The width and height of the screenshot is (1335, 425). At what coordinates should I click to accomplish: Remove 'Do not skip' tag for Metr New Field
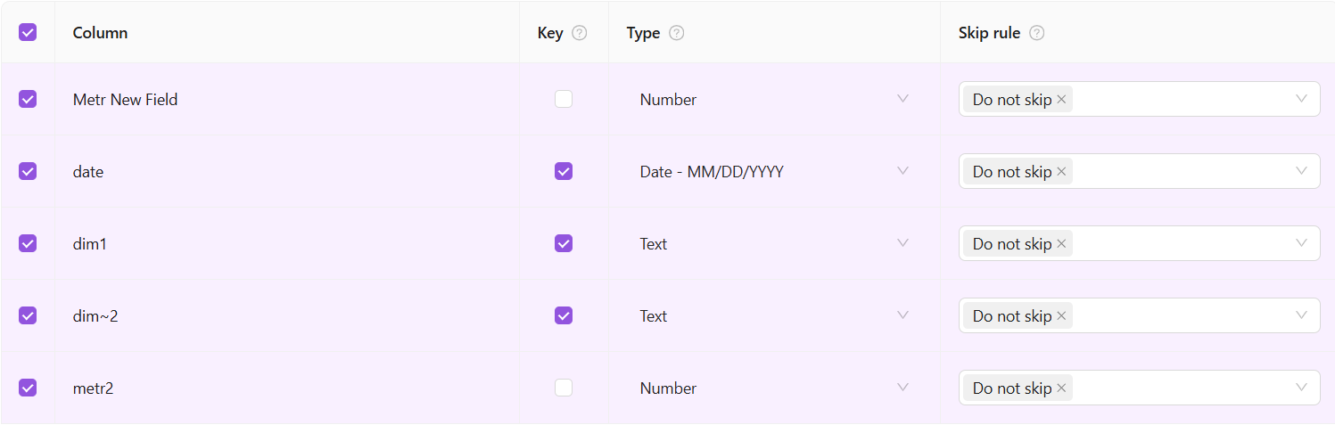point(1061,100)
